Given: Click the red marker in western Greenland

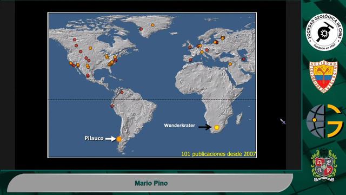Looking at the screenshot, I should point(141,29).
